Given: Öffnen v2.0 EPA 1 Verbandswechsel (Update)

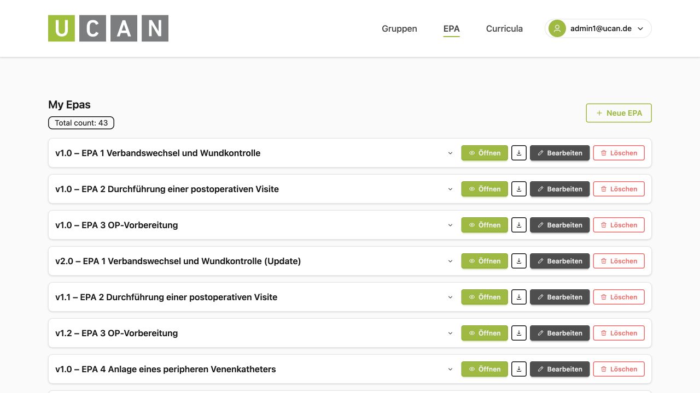Looking at the screenshot, I should tap(485, 261).
